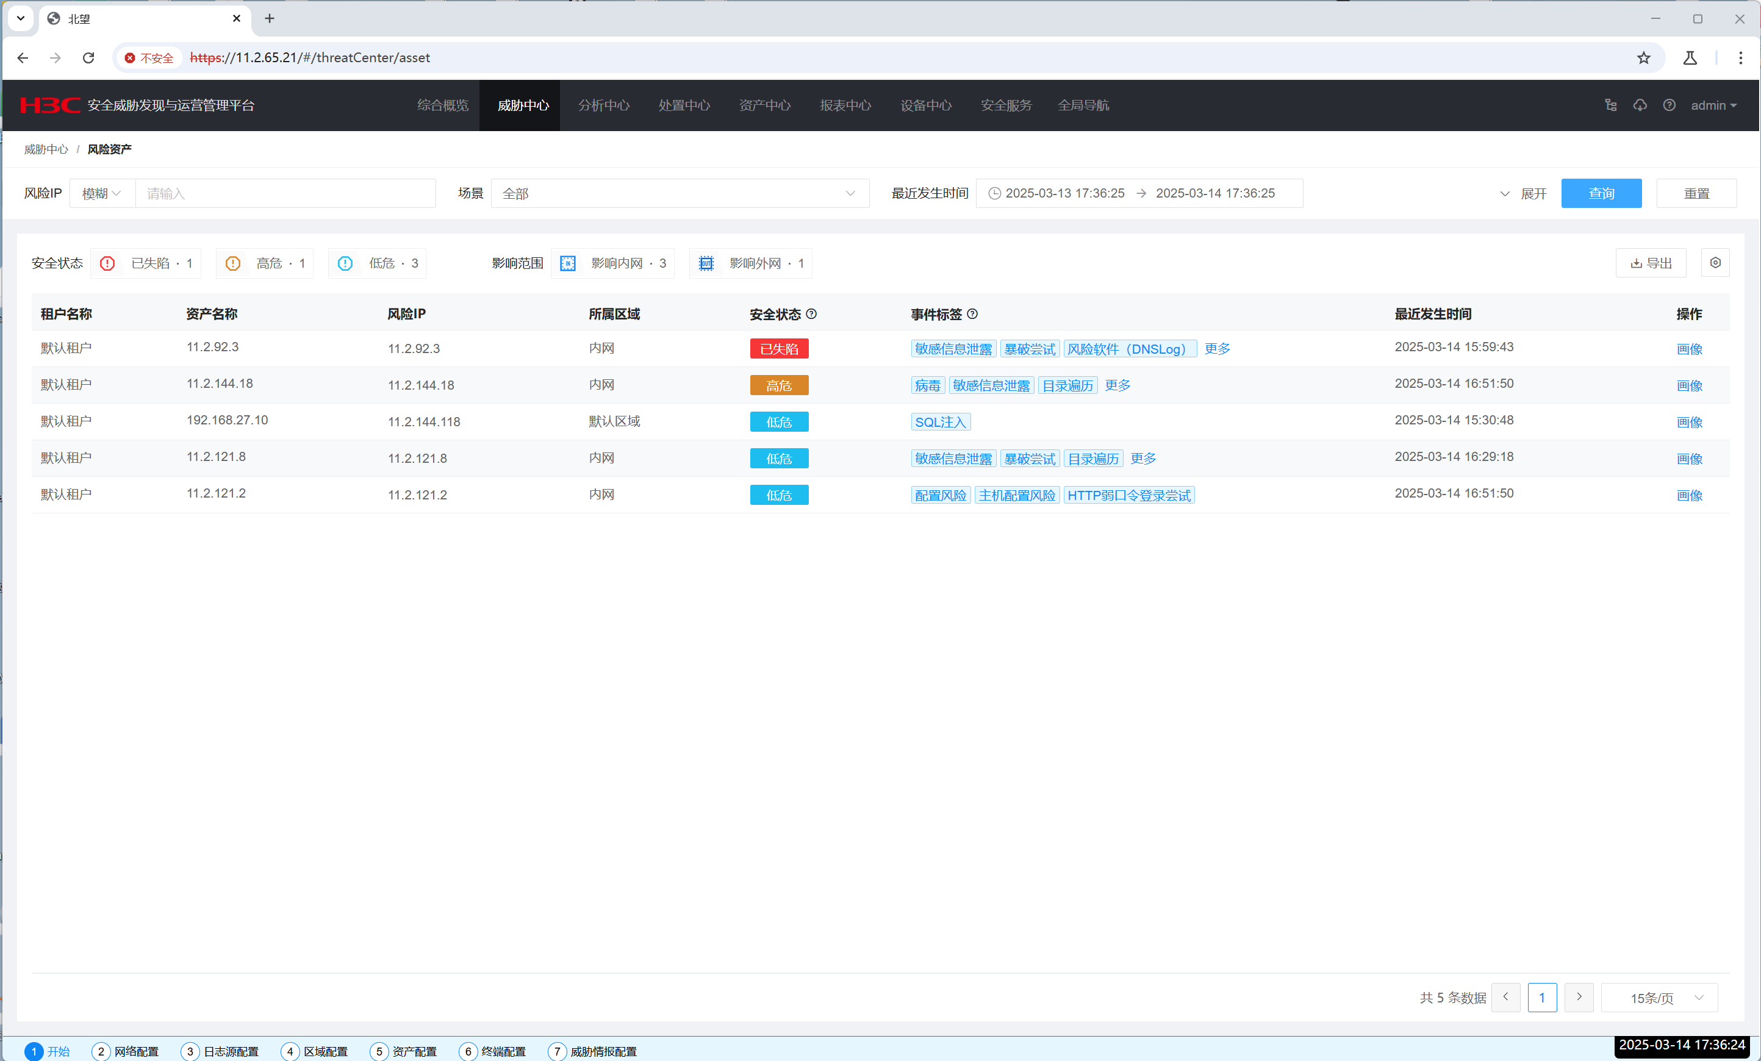Open a new browser tab
The image size is (1761, 1061).
270,18
